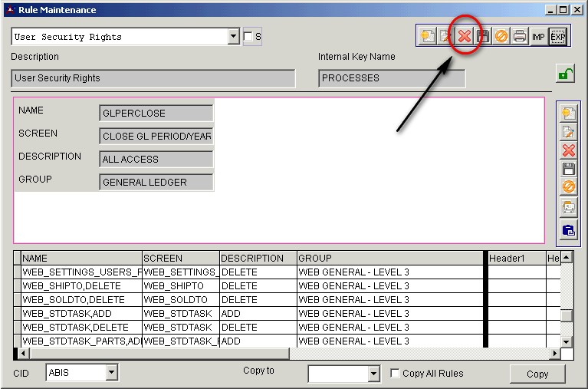The image size is (588, 389).
Task: Click the EXP export button
Action: point(557,36)
